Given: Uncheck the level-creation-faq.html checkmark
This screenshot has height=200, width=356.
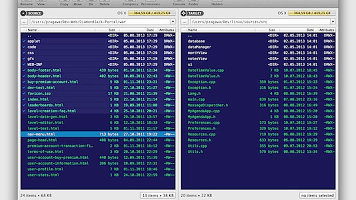Looking at the screenshot, I should click(x=24, y=111).
